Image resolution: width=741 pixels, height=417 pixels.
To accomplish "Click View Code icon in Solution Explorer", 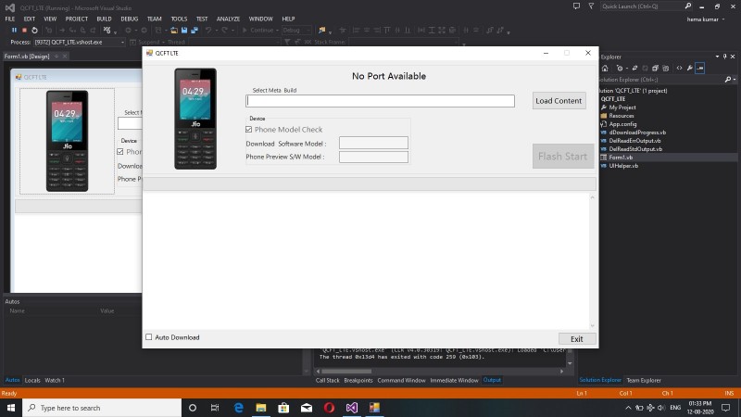I will [679, 68].
